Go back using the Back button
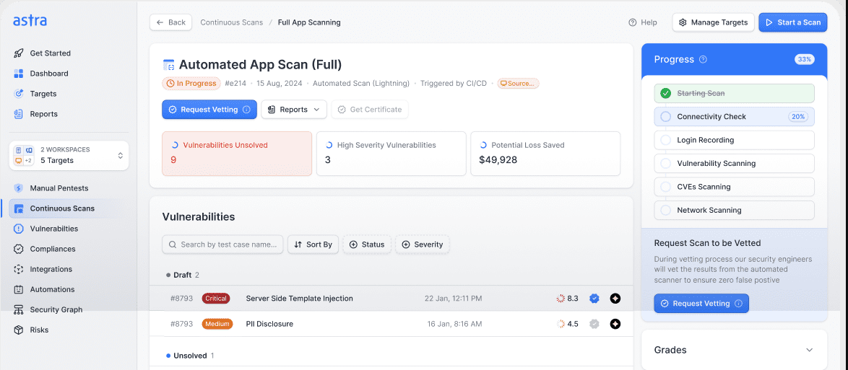Screen dimensions: 848x370 click(170, 22)
